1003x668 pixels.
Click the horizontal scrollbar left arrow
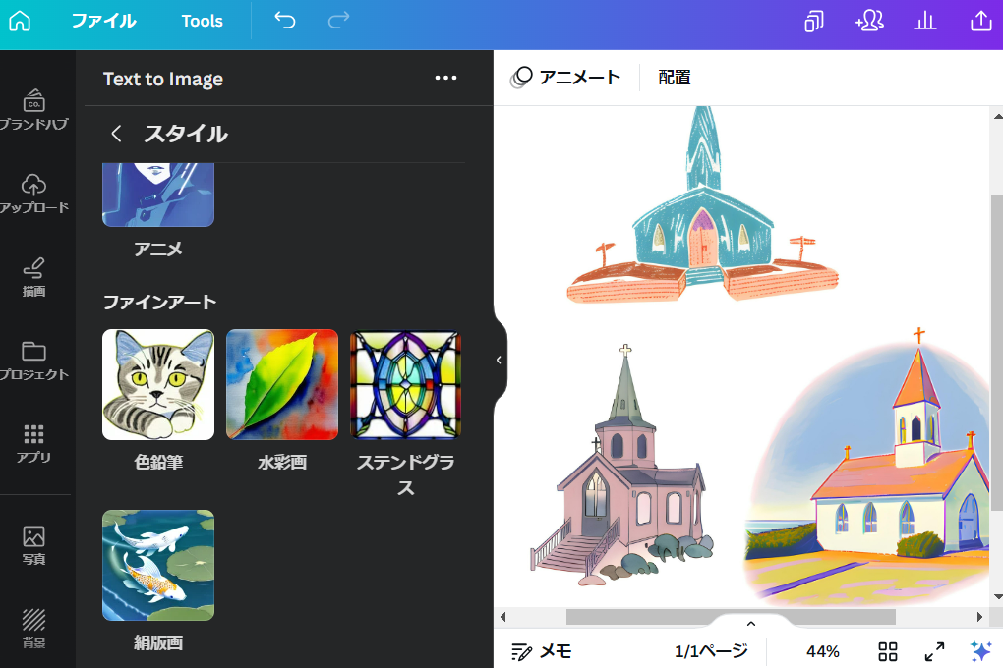502,617
